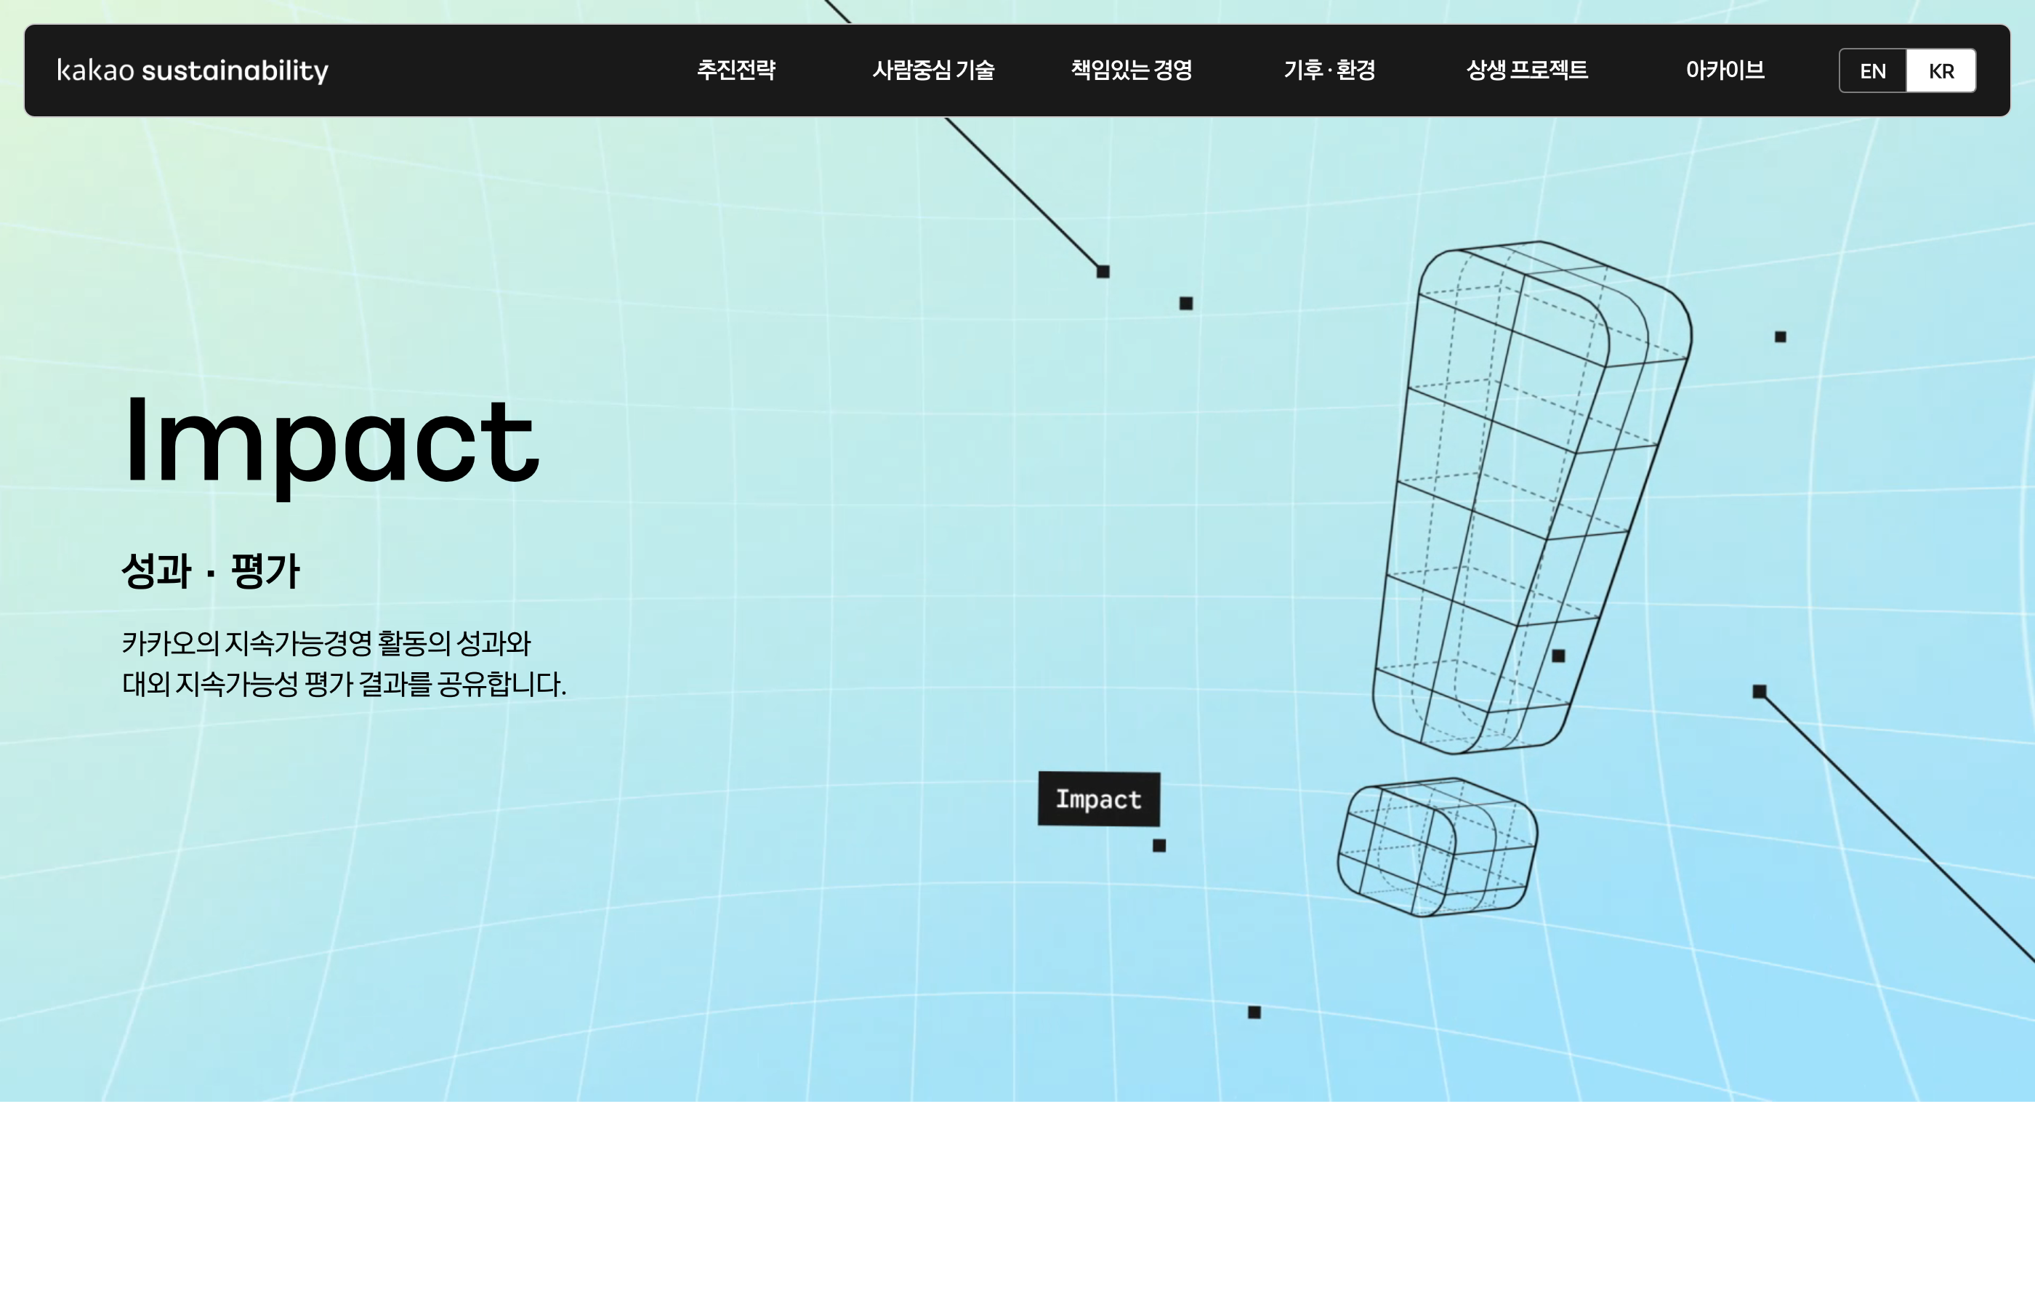This screenshot has height=1298, width=2035.
Task: Click the black square ending the right diagonal line
Action: tap(1760, 691)
